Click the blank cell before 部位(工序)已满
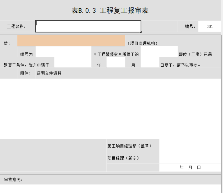This screenshot has height=193, width=223. [159, 51]
